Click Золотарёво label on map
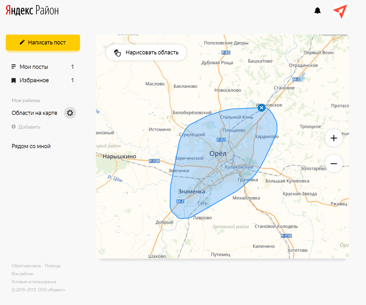This screenshot has width=366, height=305. 313,168
